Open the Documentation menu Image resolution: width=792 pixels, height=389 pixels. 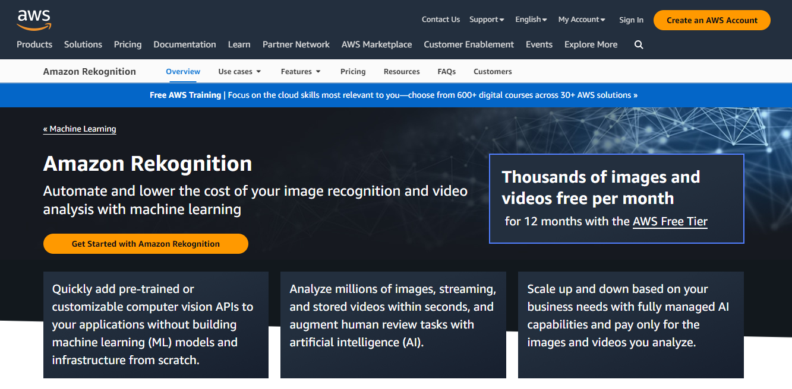tap(185, 44)
